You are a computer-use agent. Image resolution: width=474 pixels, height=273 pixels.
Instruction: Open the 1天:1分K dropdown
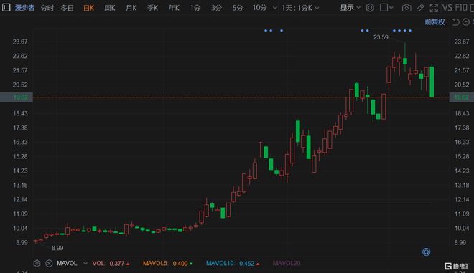click(x=300, y=8)
